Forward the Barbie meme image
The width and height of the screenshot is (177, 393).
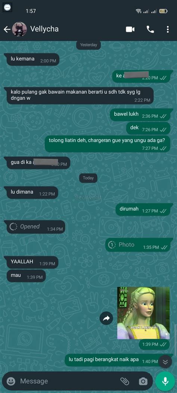pyautogui.click(x=106, y=318)
